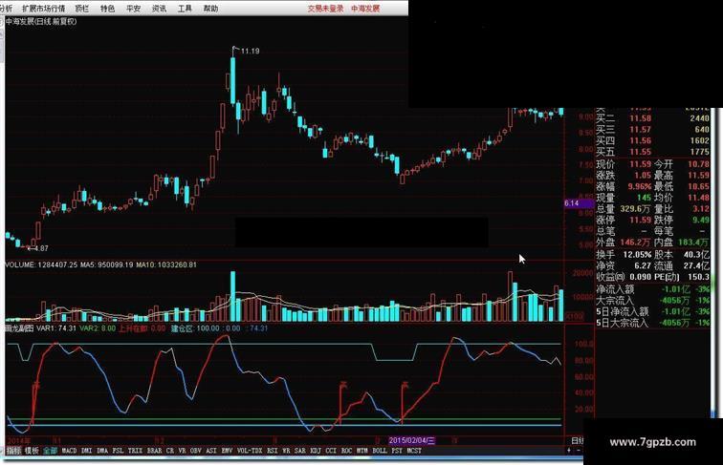This screenshot has height=465, width=723.
Task: Switch to the 指标 tab
Action: pyautogui.click(x=13, y=451)
